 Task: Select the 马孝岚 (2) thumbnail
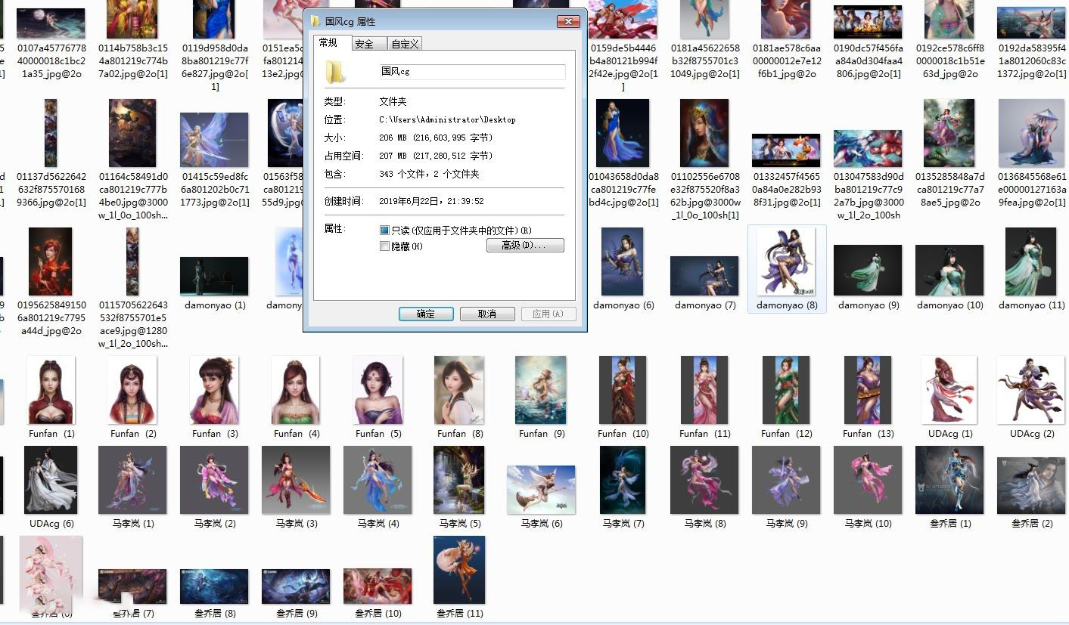point(214,480)
